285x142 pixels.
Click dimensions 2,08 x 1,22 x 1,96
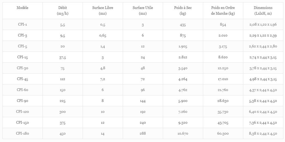point(263,25)
